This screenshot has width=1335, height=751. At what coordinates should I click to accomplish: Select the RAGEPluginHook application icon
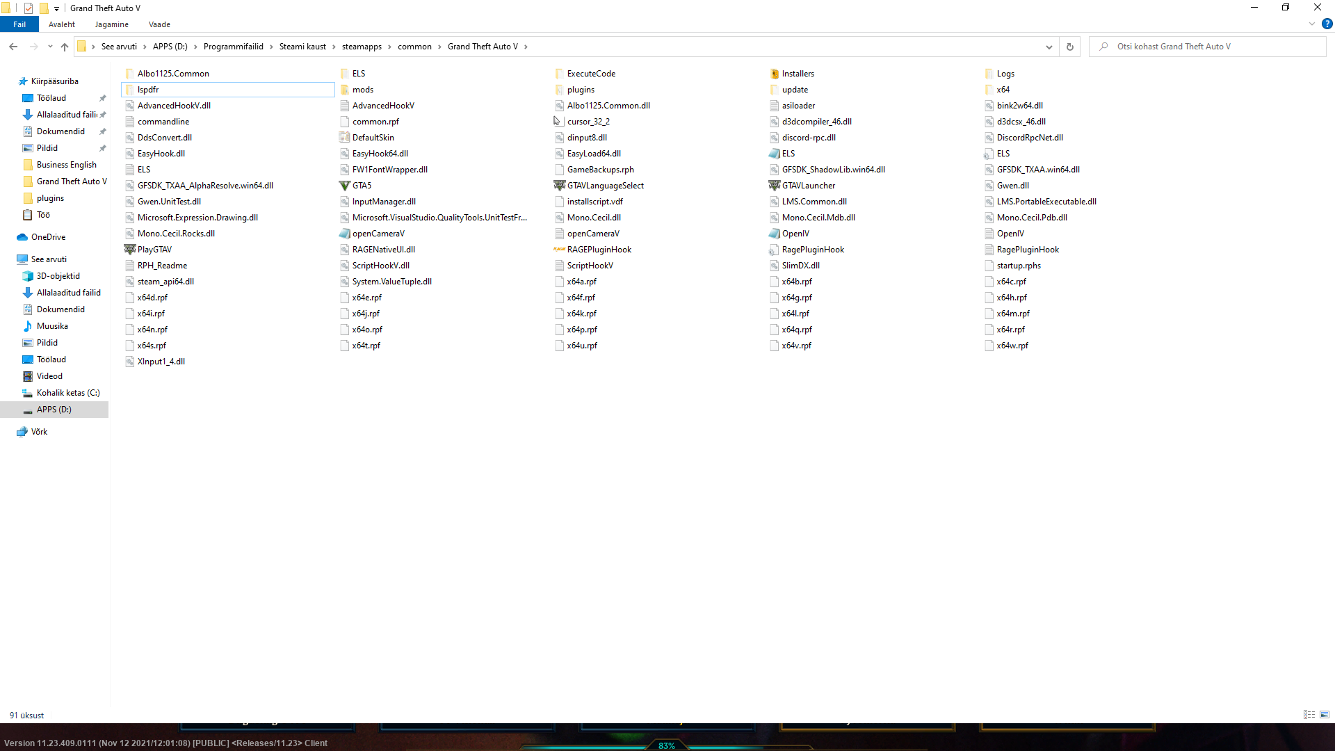pos(559,250)
